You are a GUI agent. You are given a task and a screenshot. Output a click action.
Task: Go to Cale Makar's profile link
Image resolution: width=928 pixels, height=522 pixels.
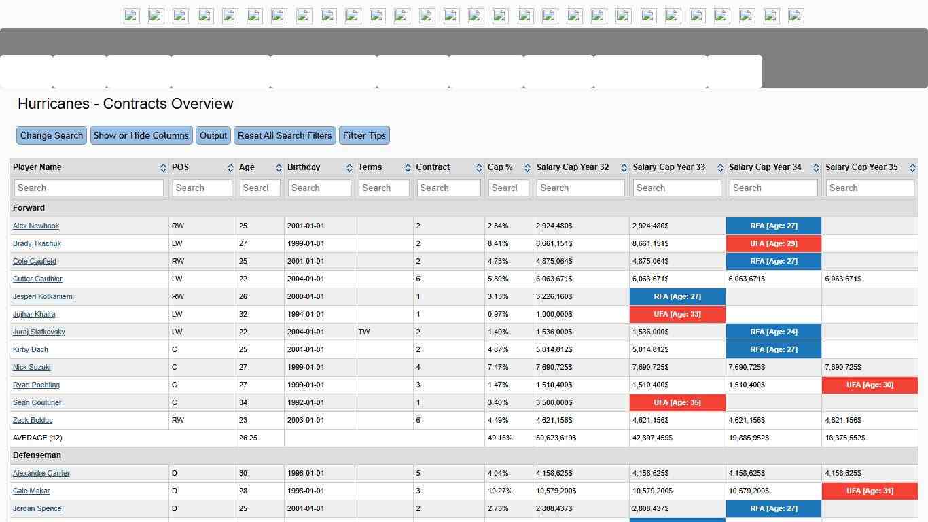pyautogui.click(x=31, y=491)
